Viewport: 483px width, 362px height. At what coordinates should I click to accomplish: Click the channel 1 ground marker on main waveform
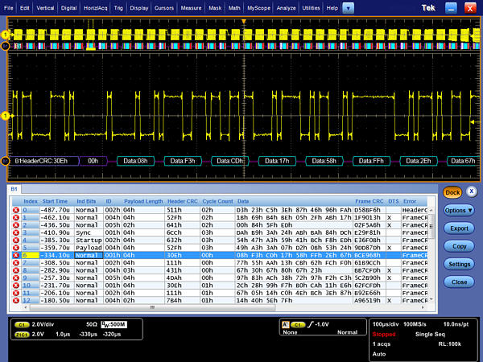6,117
